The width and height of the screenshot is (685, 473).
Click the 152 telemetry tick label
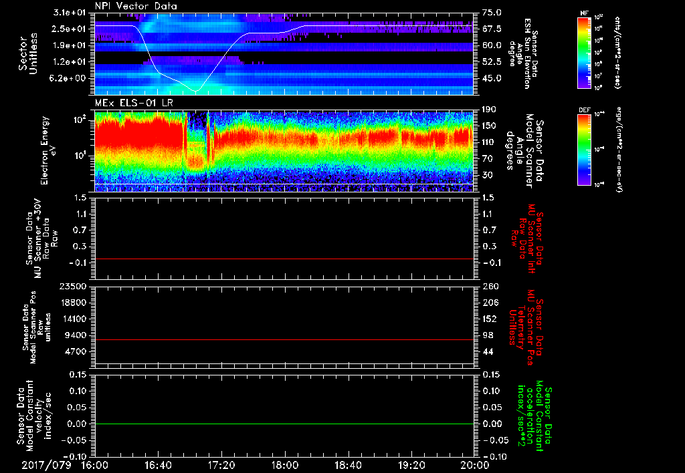click(x=489, y=319)
